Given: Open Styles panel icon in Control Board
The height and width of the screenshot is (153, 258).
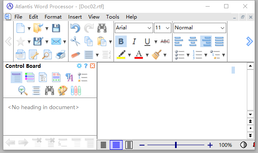Looking at the screenshot, I should (x=69, y=77).
